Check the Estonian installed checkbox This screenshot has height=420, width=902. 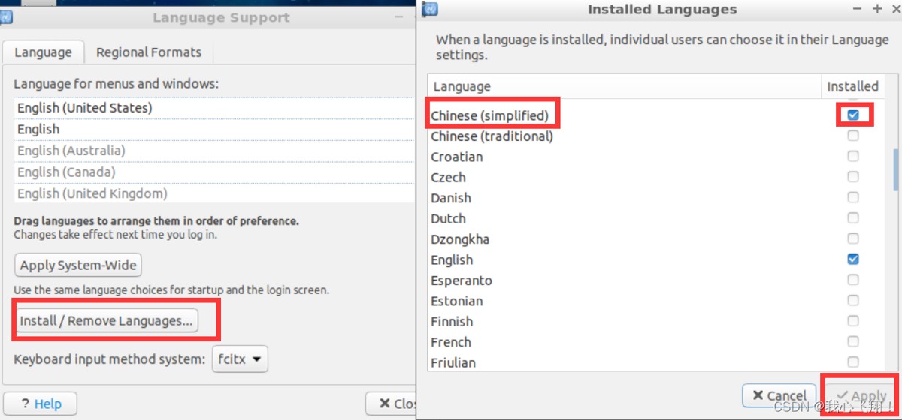[x=853, y=300]
